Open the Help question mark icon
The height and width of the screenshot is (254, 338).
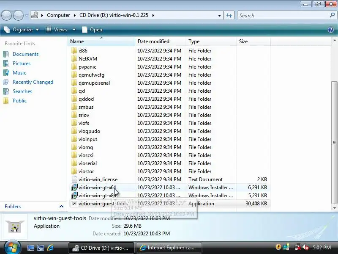pos(331,30)
